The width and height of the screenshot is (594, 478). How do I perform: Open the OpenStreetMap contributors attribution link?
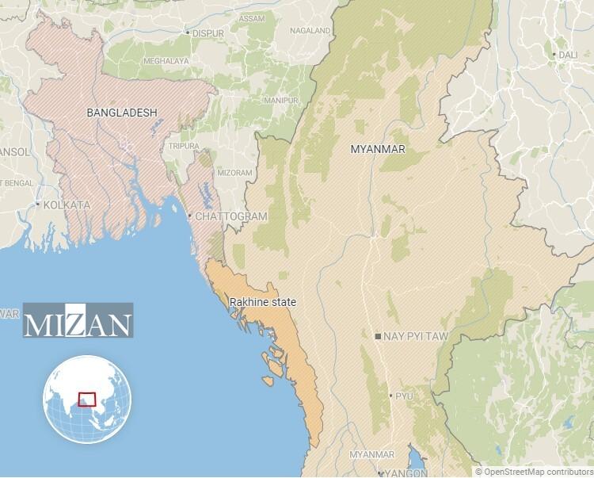coord(534,472)
